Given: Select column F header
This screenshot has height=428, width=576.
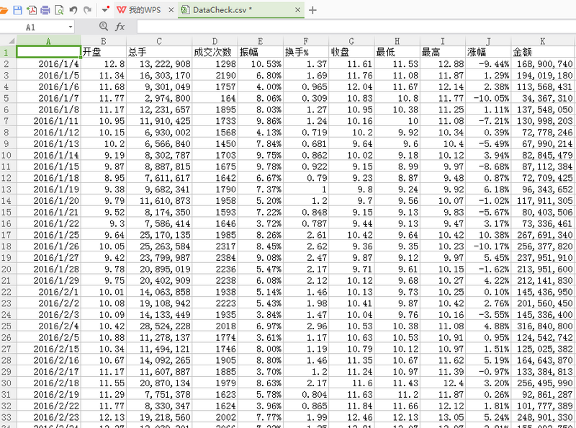Looking at the screenshot, I should pyautogui.click(x=306, y=41).
